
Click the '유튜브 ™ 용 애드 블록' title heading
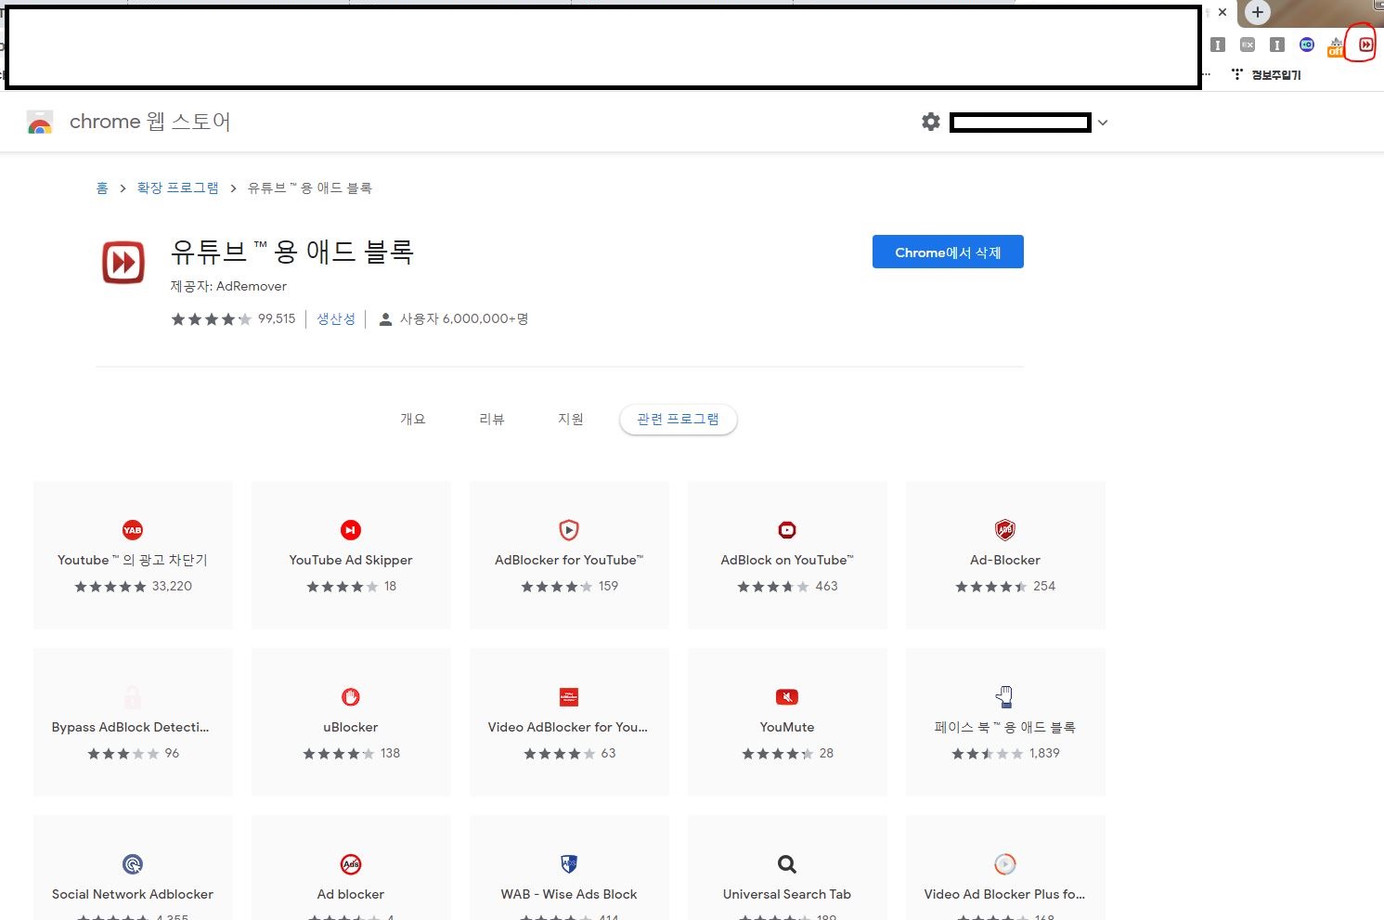pos(292,252)
